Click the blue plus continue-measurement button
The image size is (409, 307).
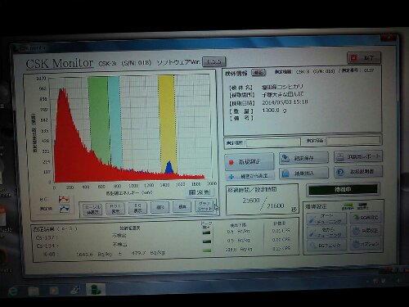[x=249, y=176]
